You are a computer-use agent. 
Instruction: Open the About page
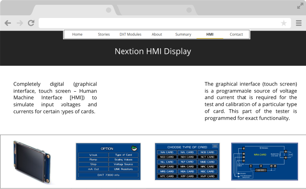point(157,34)
